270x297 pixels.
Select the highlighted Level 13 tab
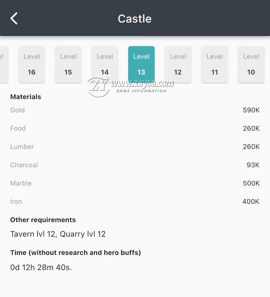point(141,64)
